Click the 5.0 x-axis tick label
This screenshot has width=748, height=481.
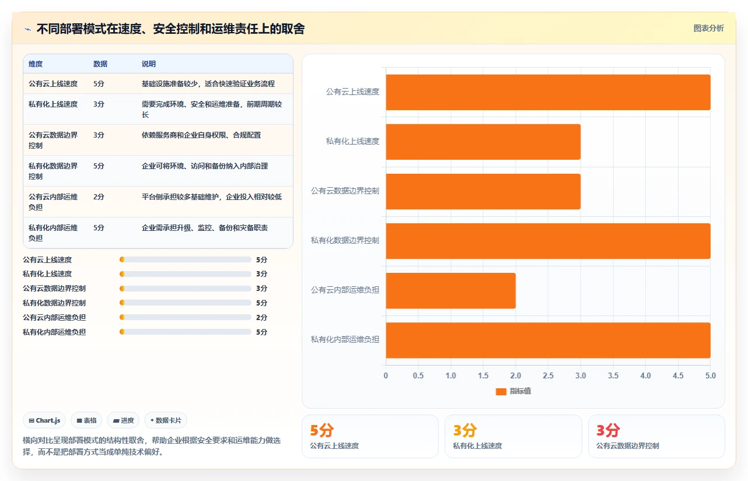710,375
